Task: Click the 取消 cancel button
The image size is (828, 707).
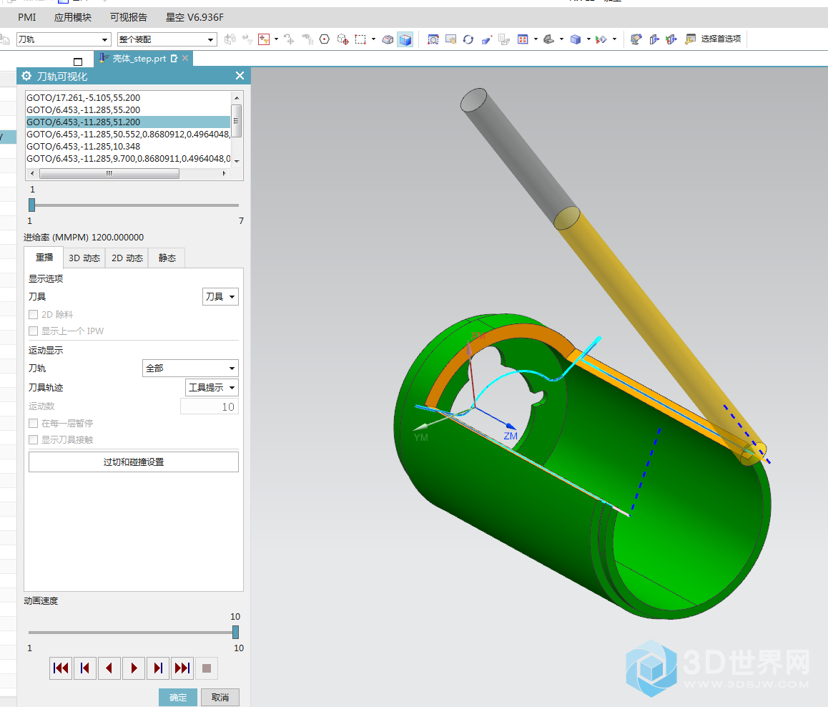Action: click(x=220, y=698)
